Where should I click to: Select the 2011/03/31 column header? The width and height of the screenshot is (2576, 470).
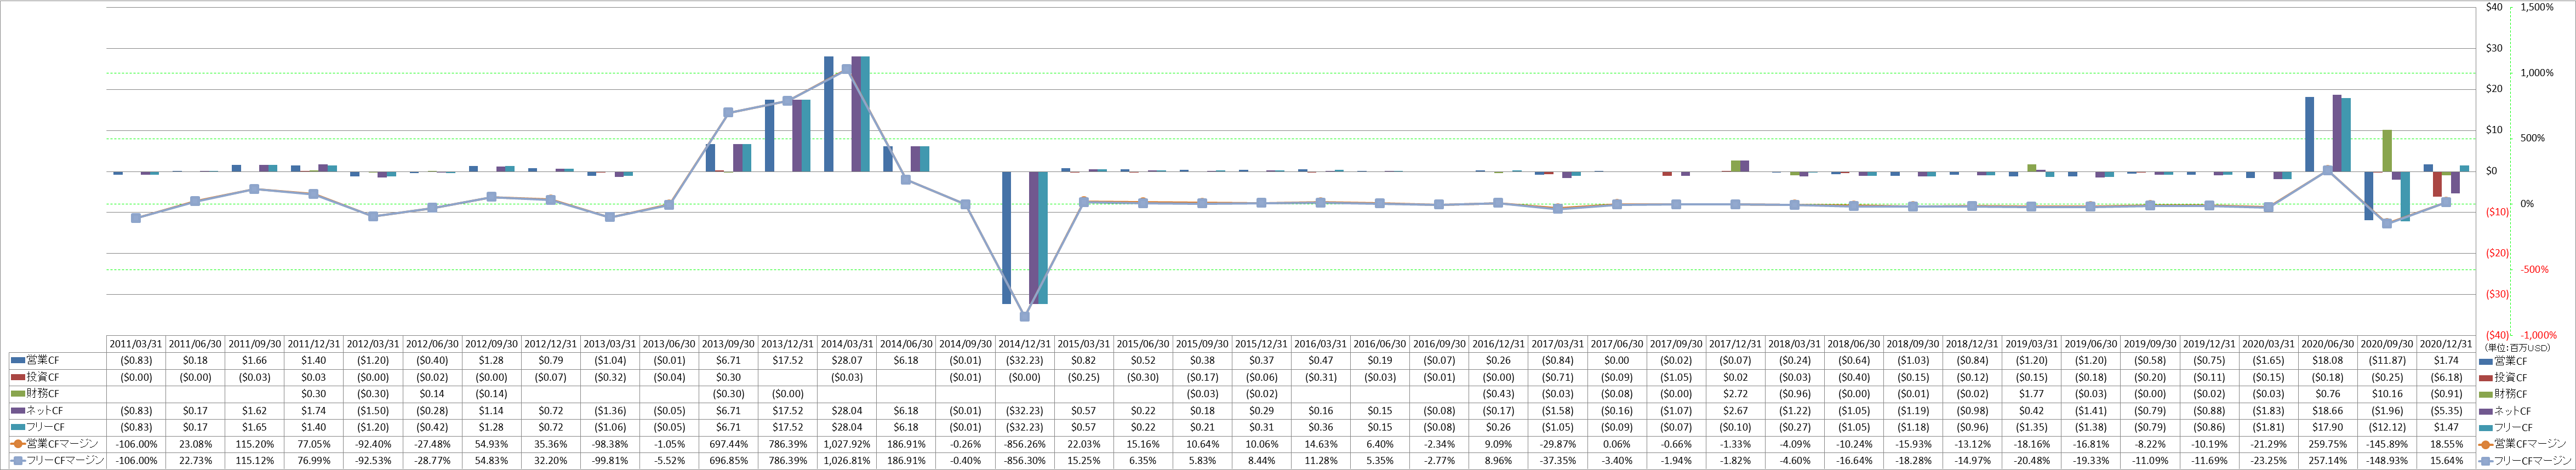click(x=136, y=344)
